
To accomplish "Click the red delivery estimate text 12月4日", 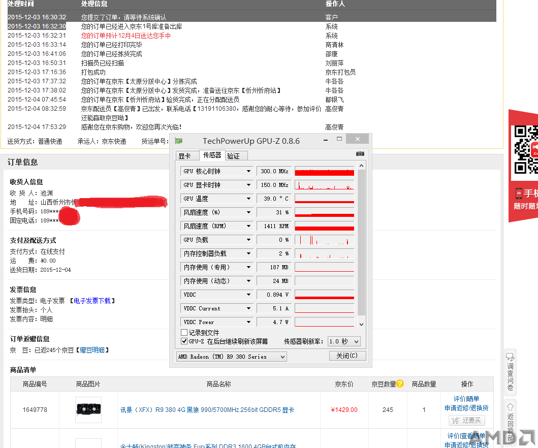I will (x=125, y=36).
